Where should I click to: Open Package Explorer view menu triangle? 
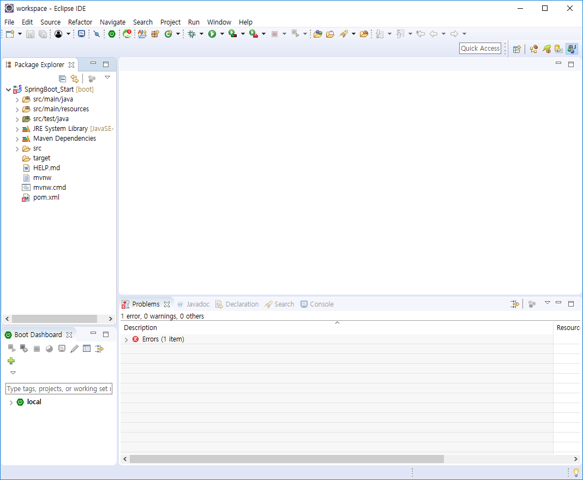(107, 77)
